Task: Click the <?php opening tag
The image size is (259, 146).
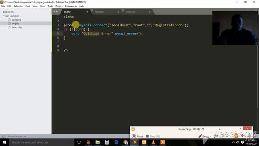Action: (x=68, y=17)
